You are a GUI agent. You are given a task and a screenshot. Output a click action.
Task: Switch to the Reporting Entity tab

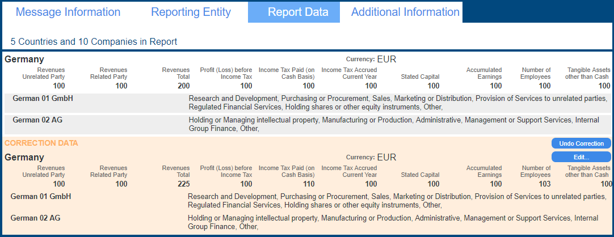(191, 12)
